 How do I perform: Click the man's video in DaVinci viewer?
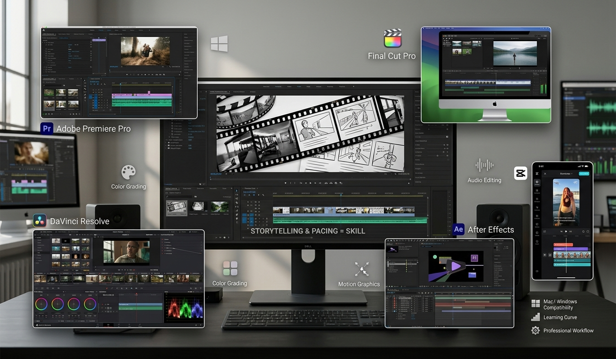pos(126,252)
